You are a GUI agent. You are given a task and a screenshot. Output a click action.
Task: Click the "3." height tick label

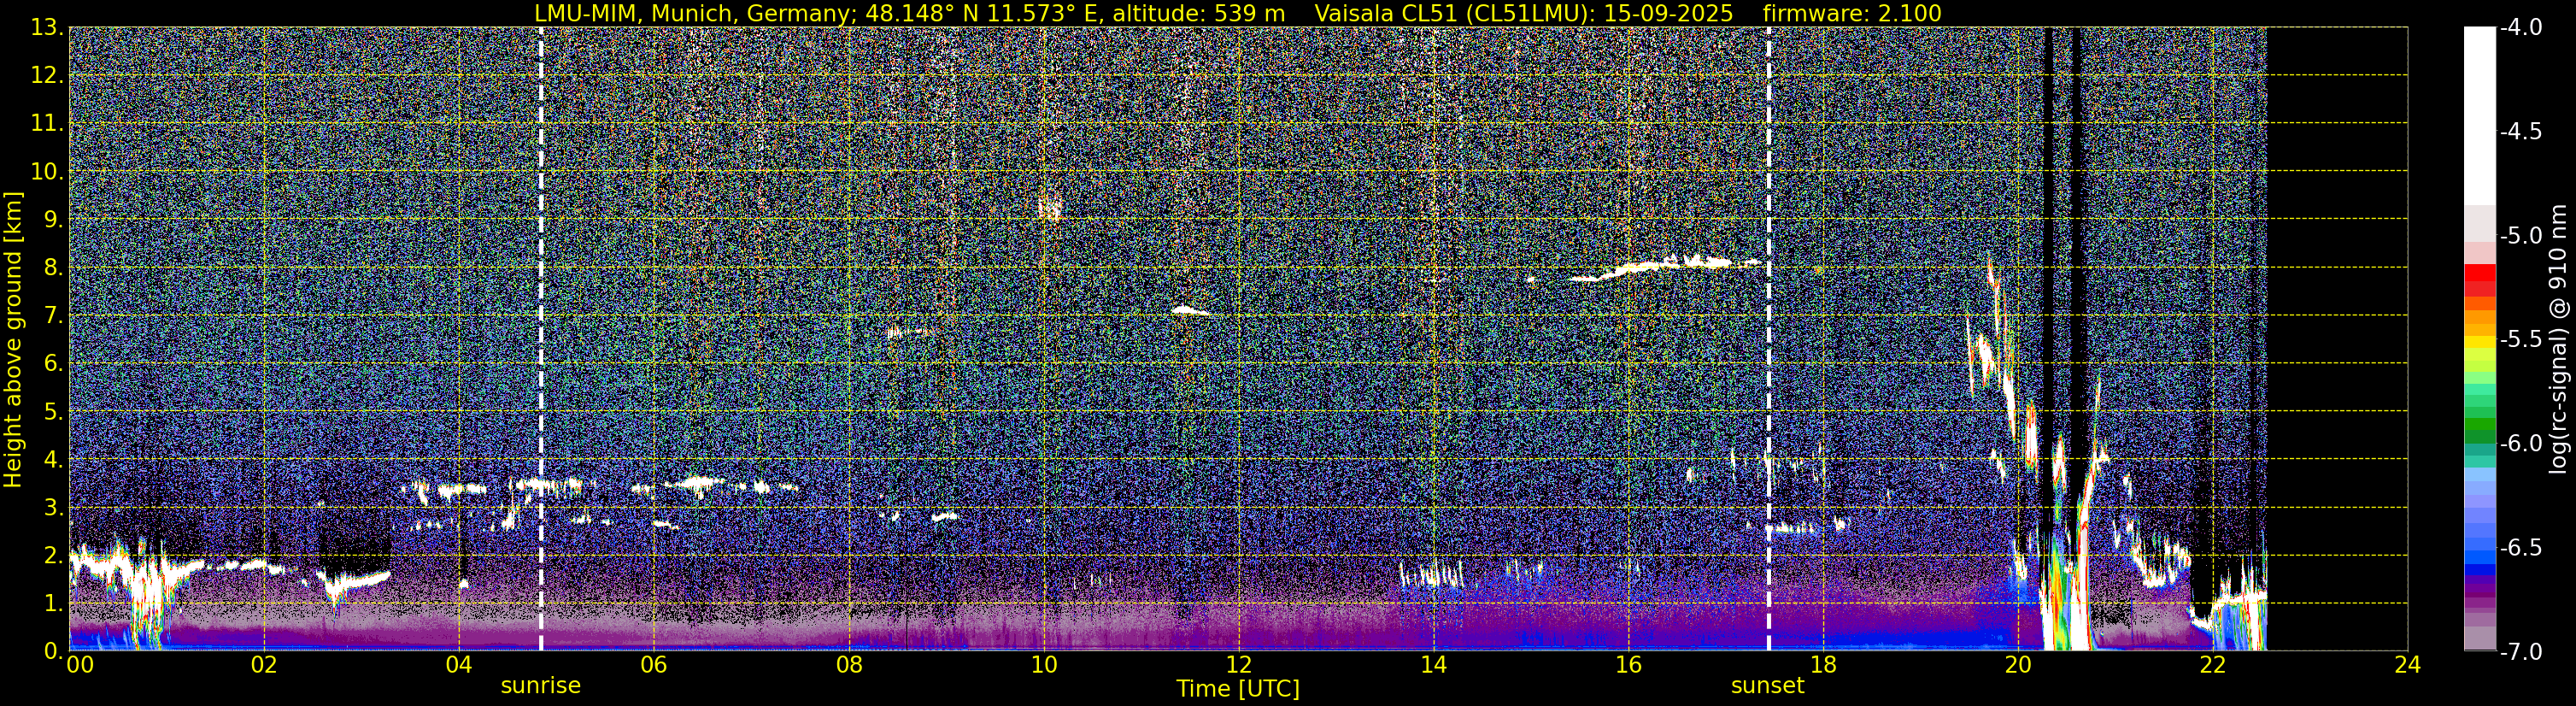(53, 508)
